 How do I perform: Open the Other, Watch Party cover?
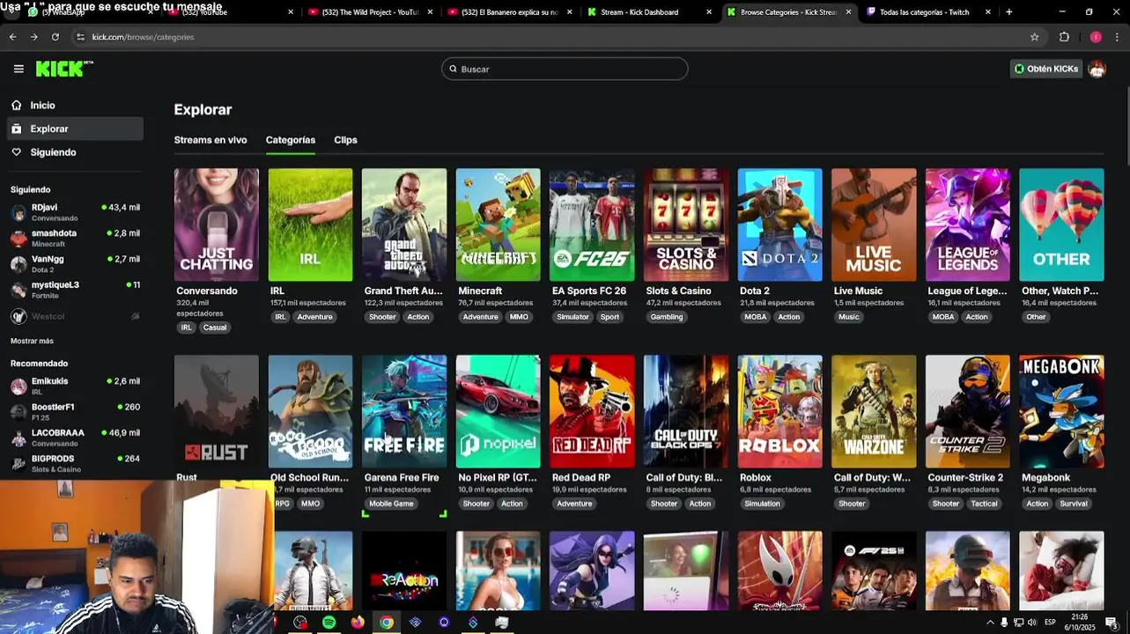pyautogui.click(x=1061, y=225)
